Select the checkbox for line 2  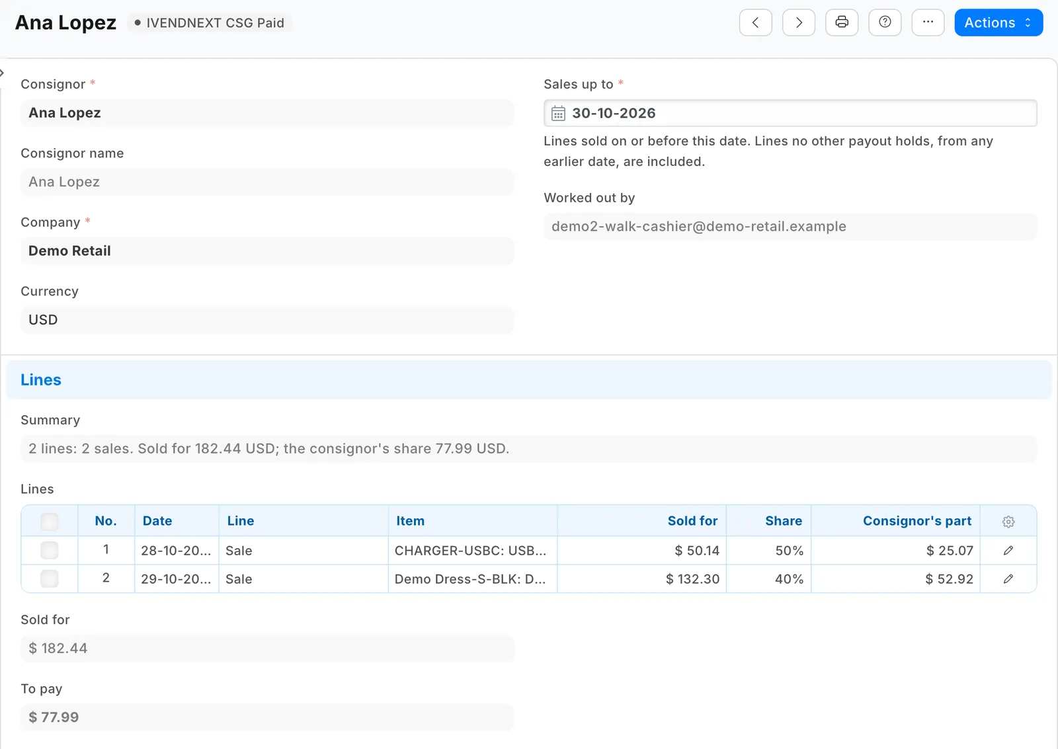click(50, 578)
